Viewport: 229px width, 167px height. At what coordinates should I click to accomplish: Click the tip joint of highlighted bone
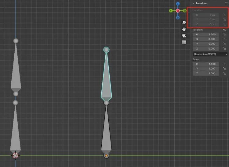107,50
